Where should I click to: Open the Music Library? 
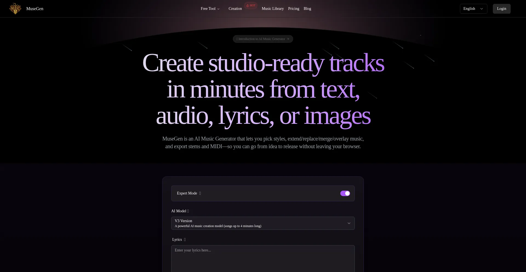[273, 9]
